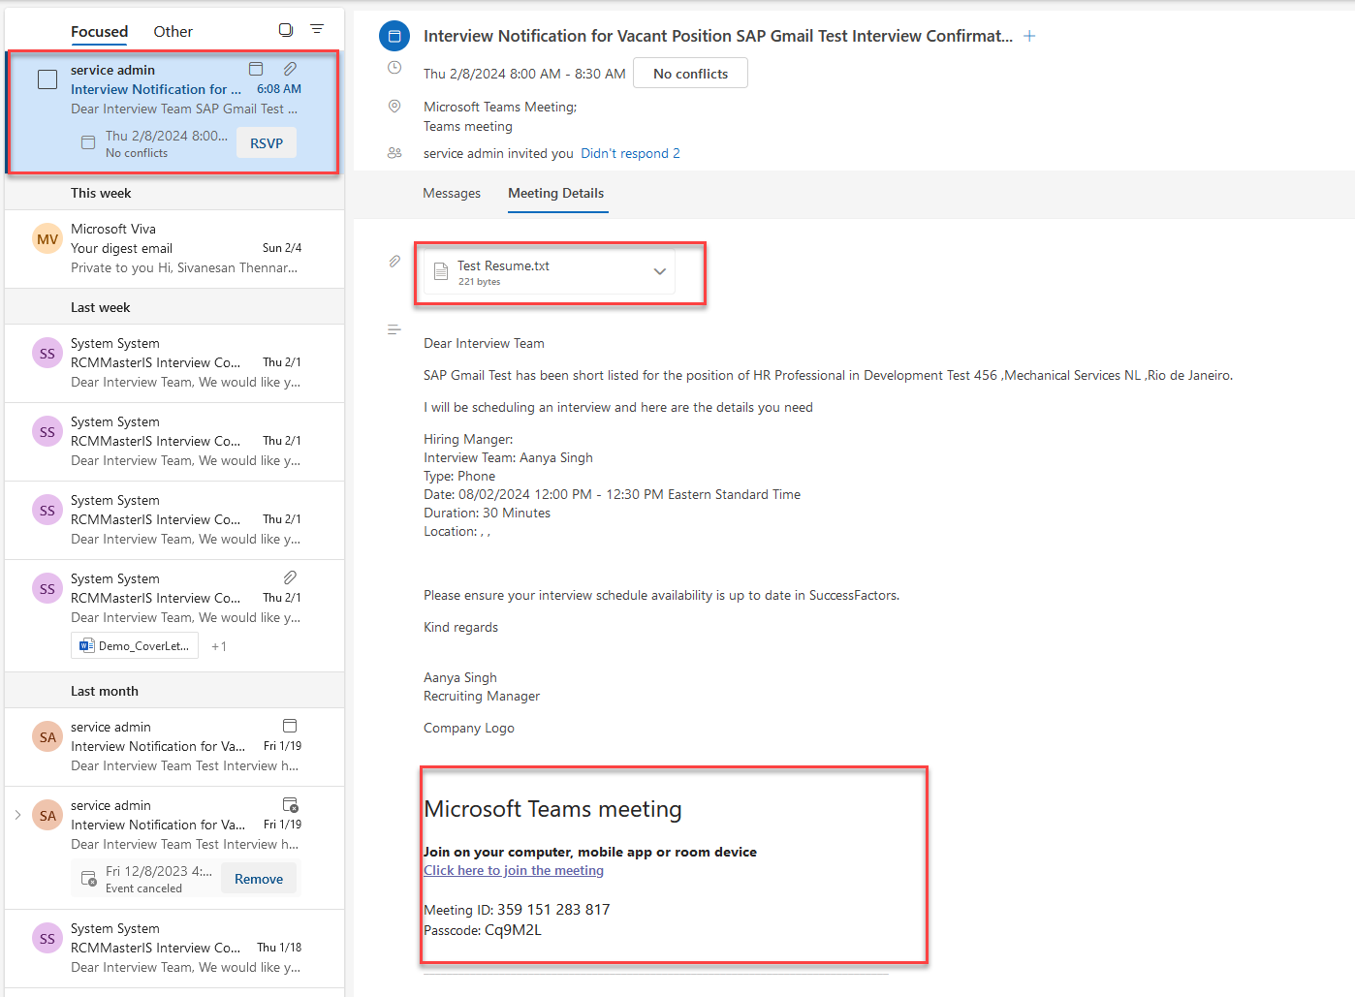Screen dimensions: 1355x997
Task: Remove the canceled event from calendar
Action: point(259,879)
